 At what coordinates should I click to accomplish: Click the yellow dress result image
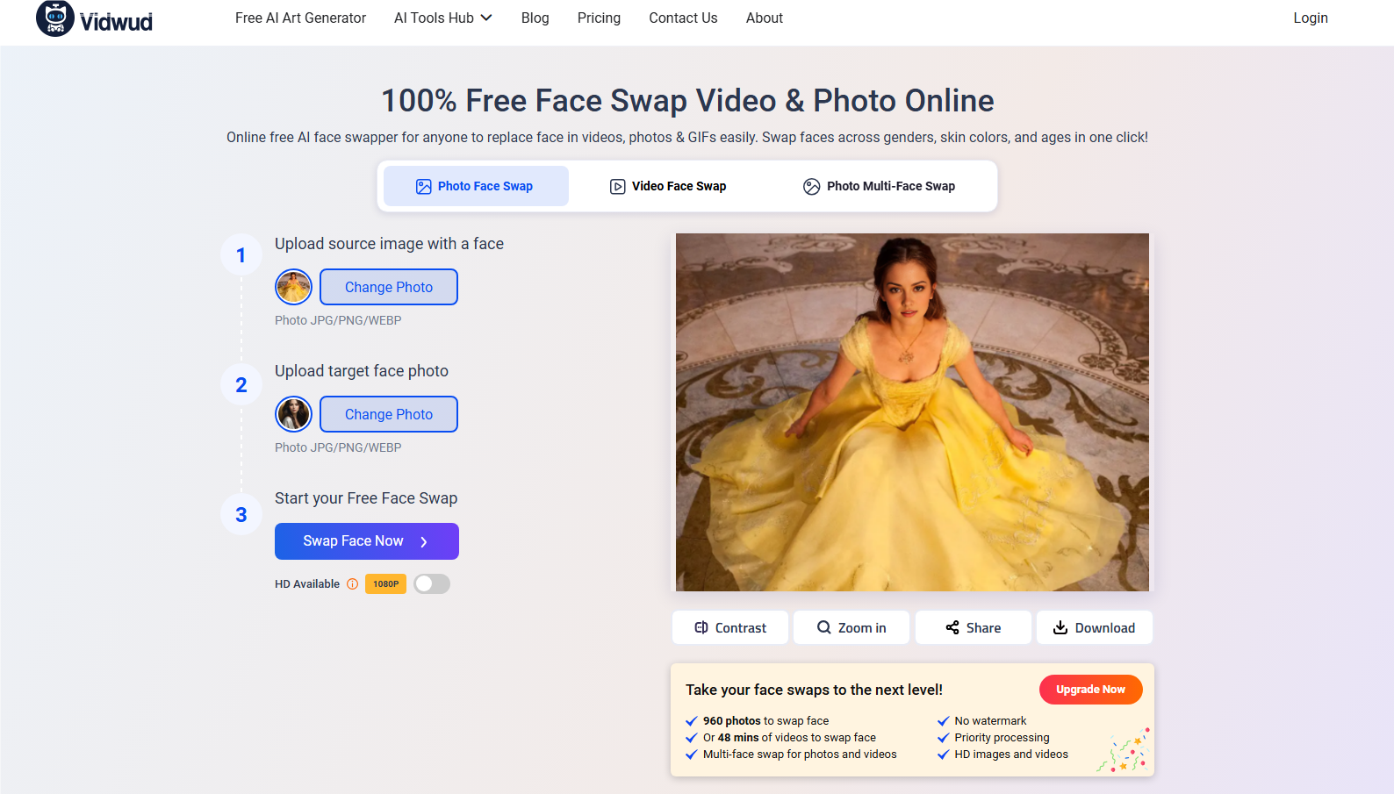point(912,412)
